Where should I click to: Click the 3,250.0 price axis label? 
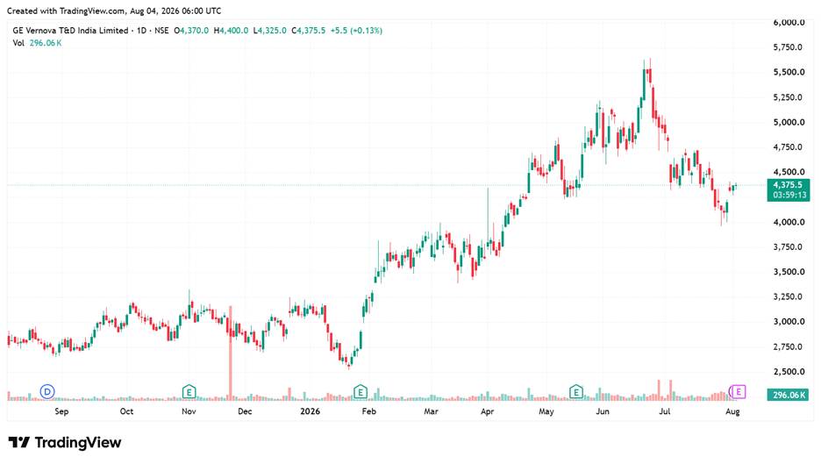pyautogui.click(x=788, y=296)
